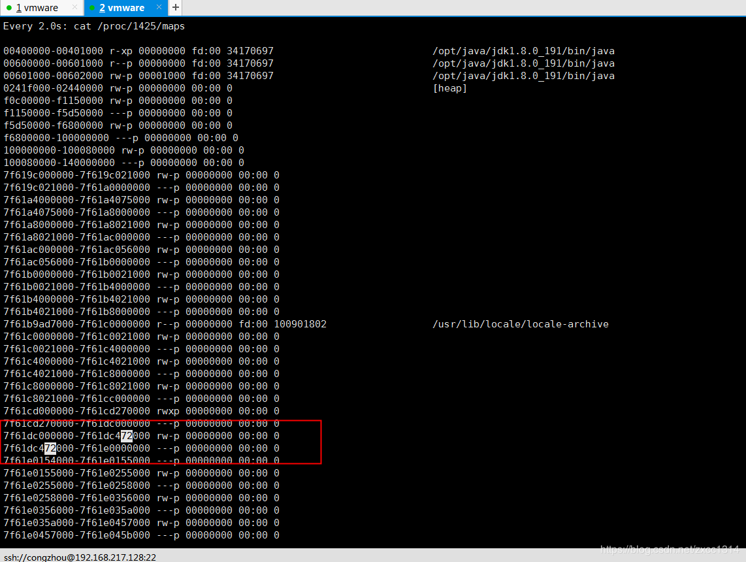
Task: Click 'rwxp' permission on 7f61cd000000 row
Action: [168, 411]
